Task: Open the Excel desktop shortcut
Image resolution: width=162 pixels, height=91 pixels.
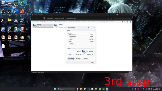Action: click(x=23, y=3)
